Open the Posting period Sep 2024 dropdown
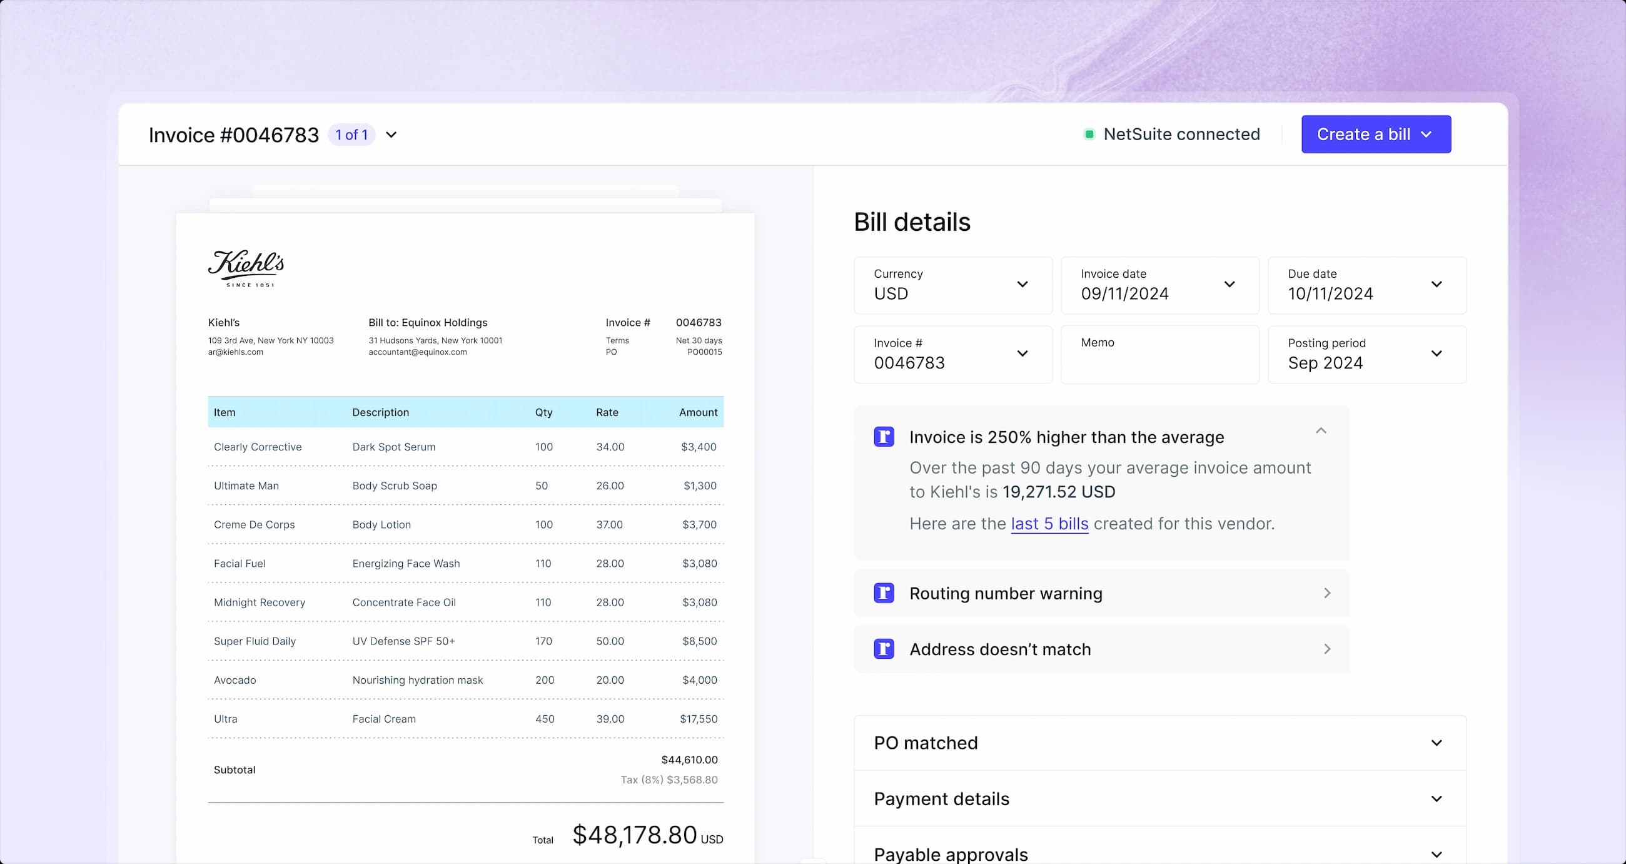The height and width of the screenshot is (864, 1626). point(1367,354)
